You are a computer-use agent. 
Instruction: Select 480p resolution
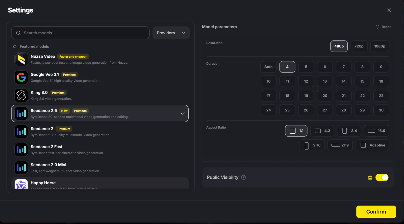tap(339, 46)
